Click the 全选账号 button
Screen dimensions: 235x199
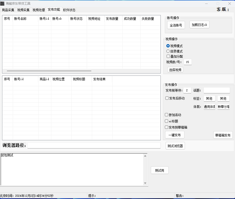pos(176,25)
